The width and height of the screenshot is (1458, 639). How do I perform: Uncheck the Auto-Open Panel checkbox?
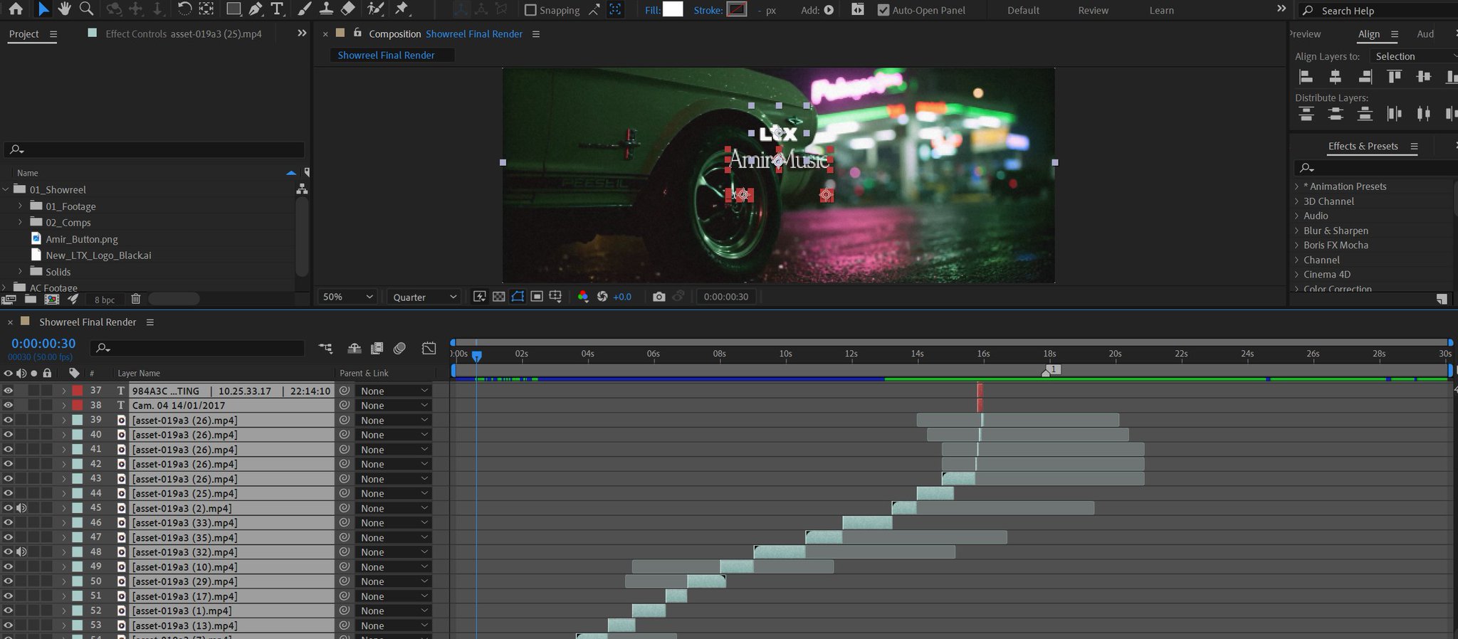pos(883,10)
